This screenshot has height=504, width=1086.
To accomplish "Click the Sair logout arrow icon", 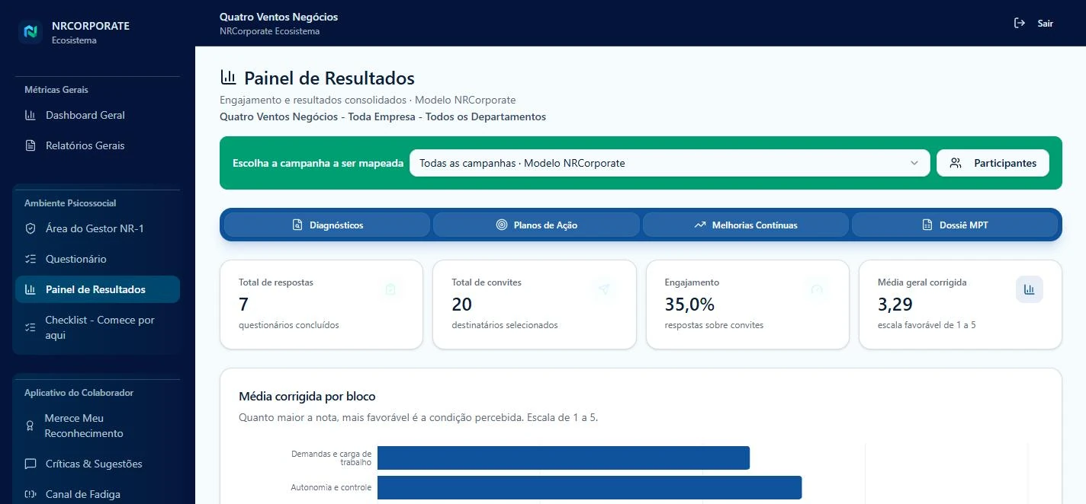I will [1019, 23].
